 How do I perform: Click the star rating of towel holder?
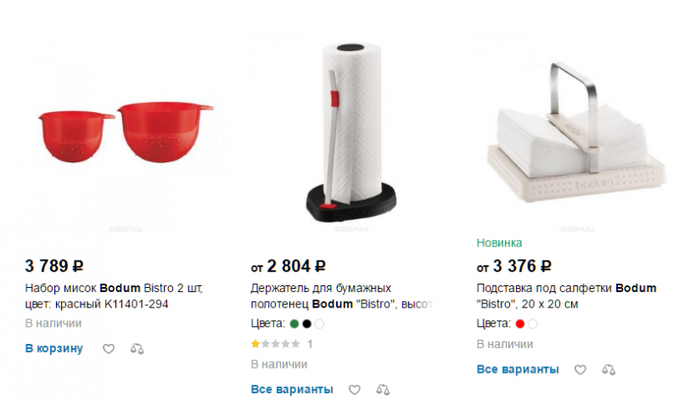coord(275,344)
